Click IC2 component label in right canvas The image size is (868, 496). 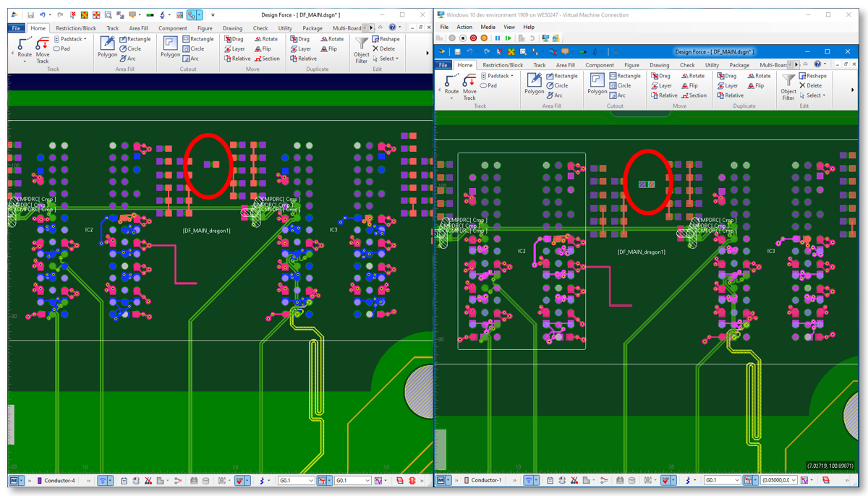point(522,251)
